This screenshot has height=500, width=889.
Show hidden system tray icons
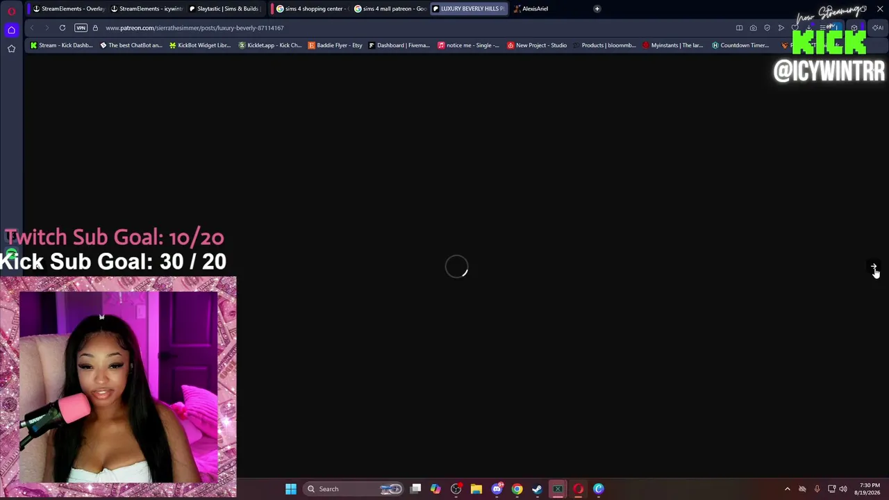click(787, 489)
